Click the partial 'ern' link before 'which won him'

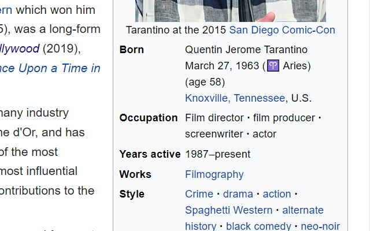[6, 10]
